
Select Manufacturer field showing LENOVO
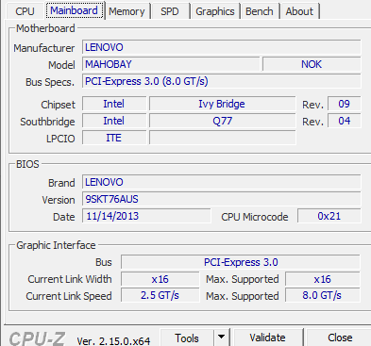[x=222, y=47]
